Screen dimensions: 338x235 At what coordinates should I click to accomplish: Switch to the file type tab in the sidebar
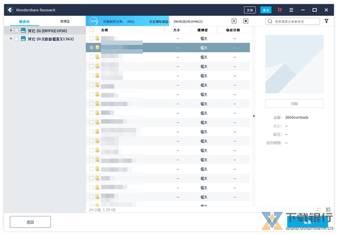(65, 21)
